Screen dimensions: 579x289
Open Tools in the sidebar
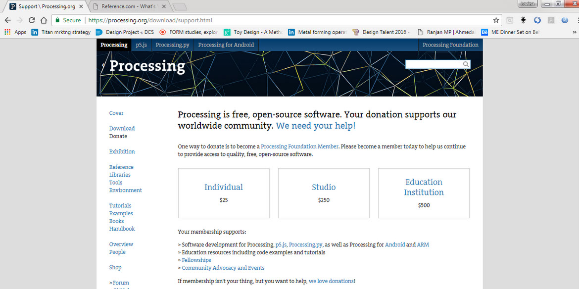[x=116, y=182]
